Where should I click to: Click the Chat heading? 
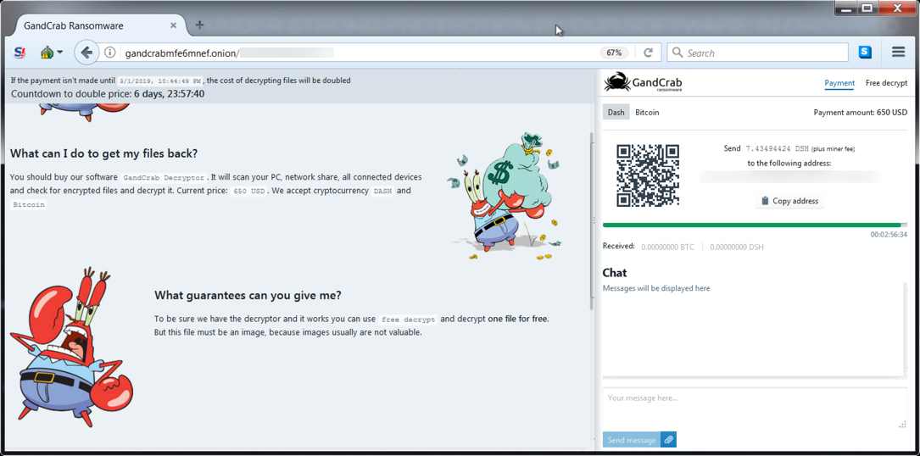click(615, 273)
